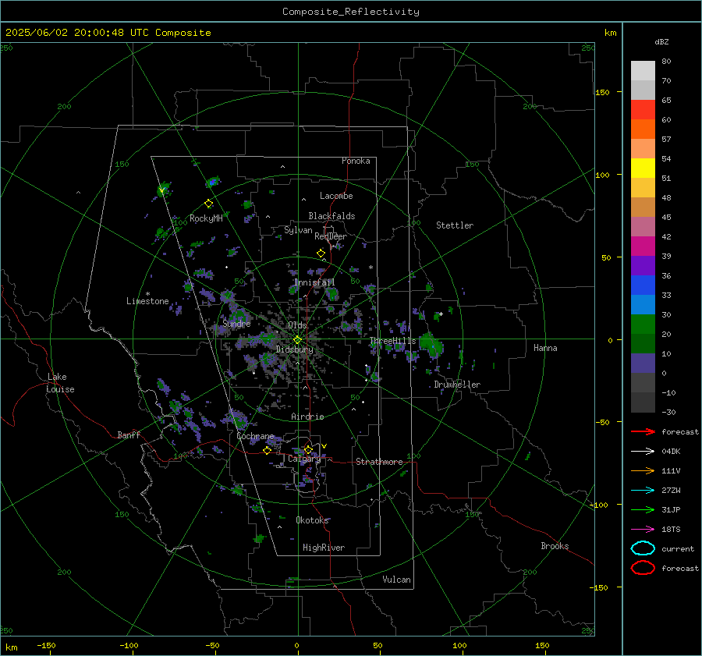Click the white asterisk marker above Limestone
This screenshot has width=702, height=656.
coord(147,294)
